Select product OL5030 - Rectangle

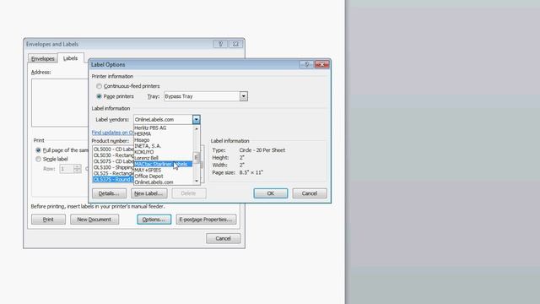(x=113, y=155)
